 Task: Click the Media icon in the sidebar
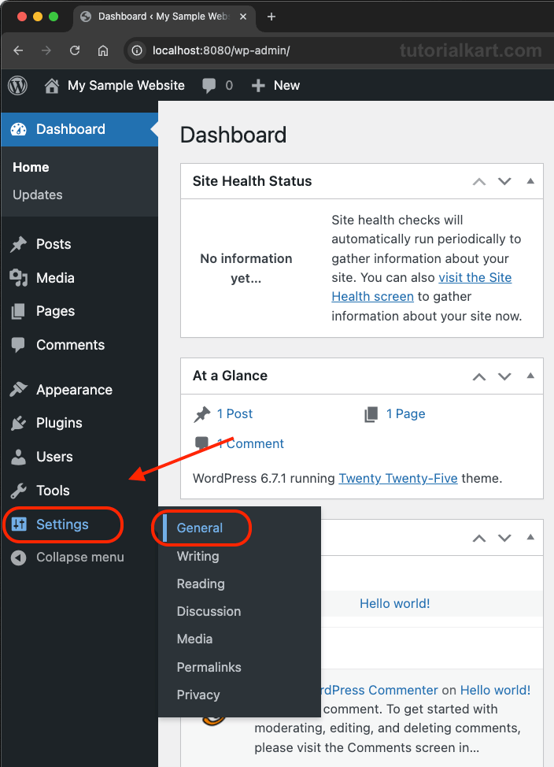coord(19,278)
